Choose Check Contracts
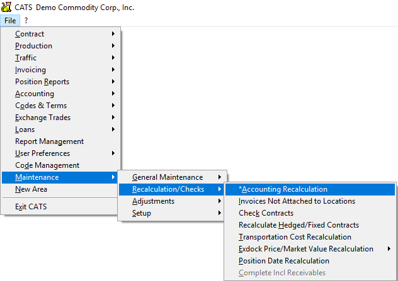Image resolution: width=398 pixels, height=281 pixels. click(310, 213)
